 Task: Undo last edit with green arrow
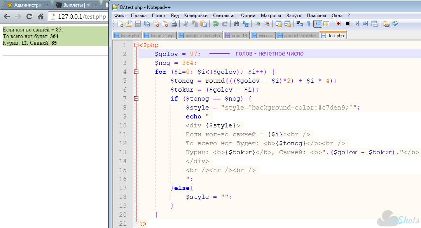pyautogui.click(x=215, y=24)
